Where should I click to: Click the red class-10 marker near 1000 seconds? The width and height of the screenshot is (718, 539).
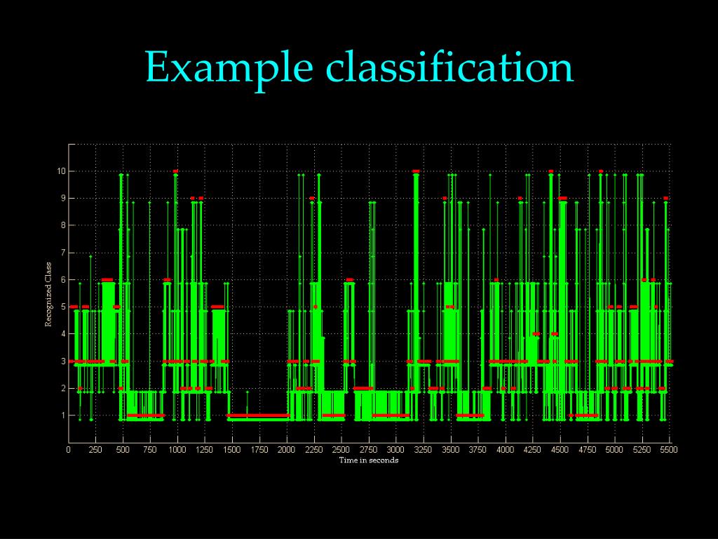coord(175,171)
